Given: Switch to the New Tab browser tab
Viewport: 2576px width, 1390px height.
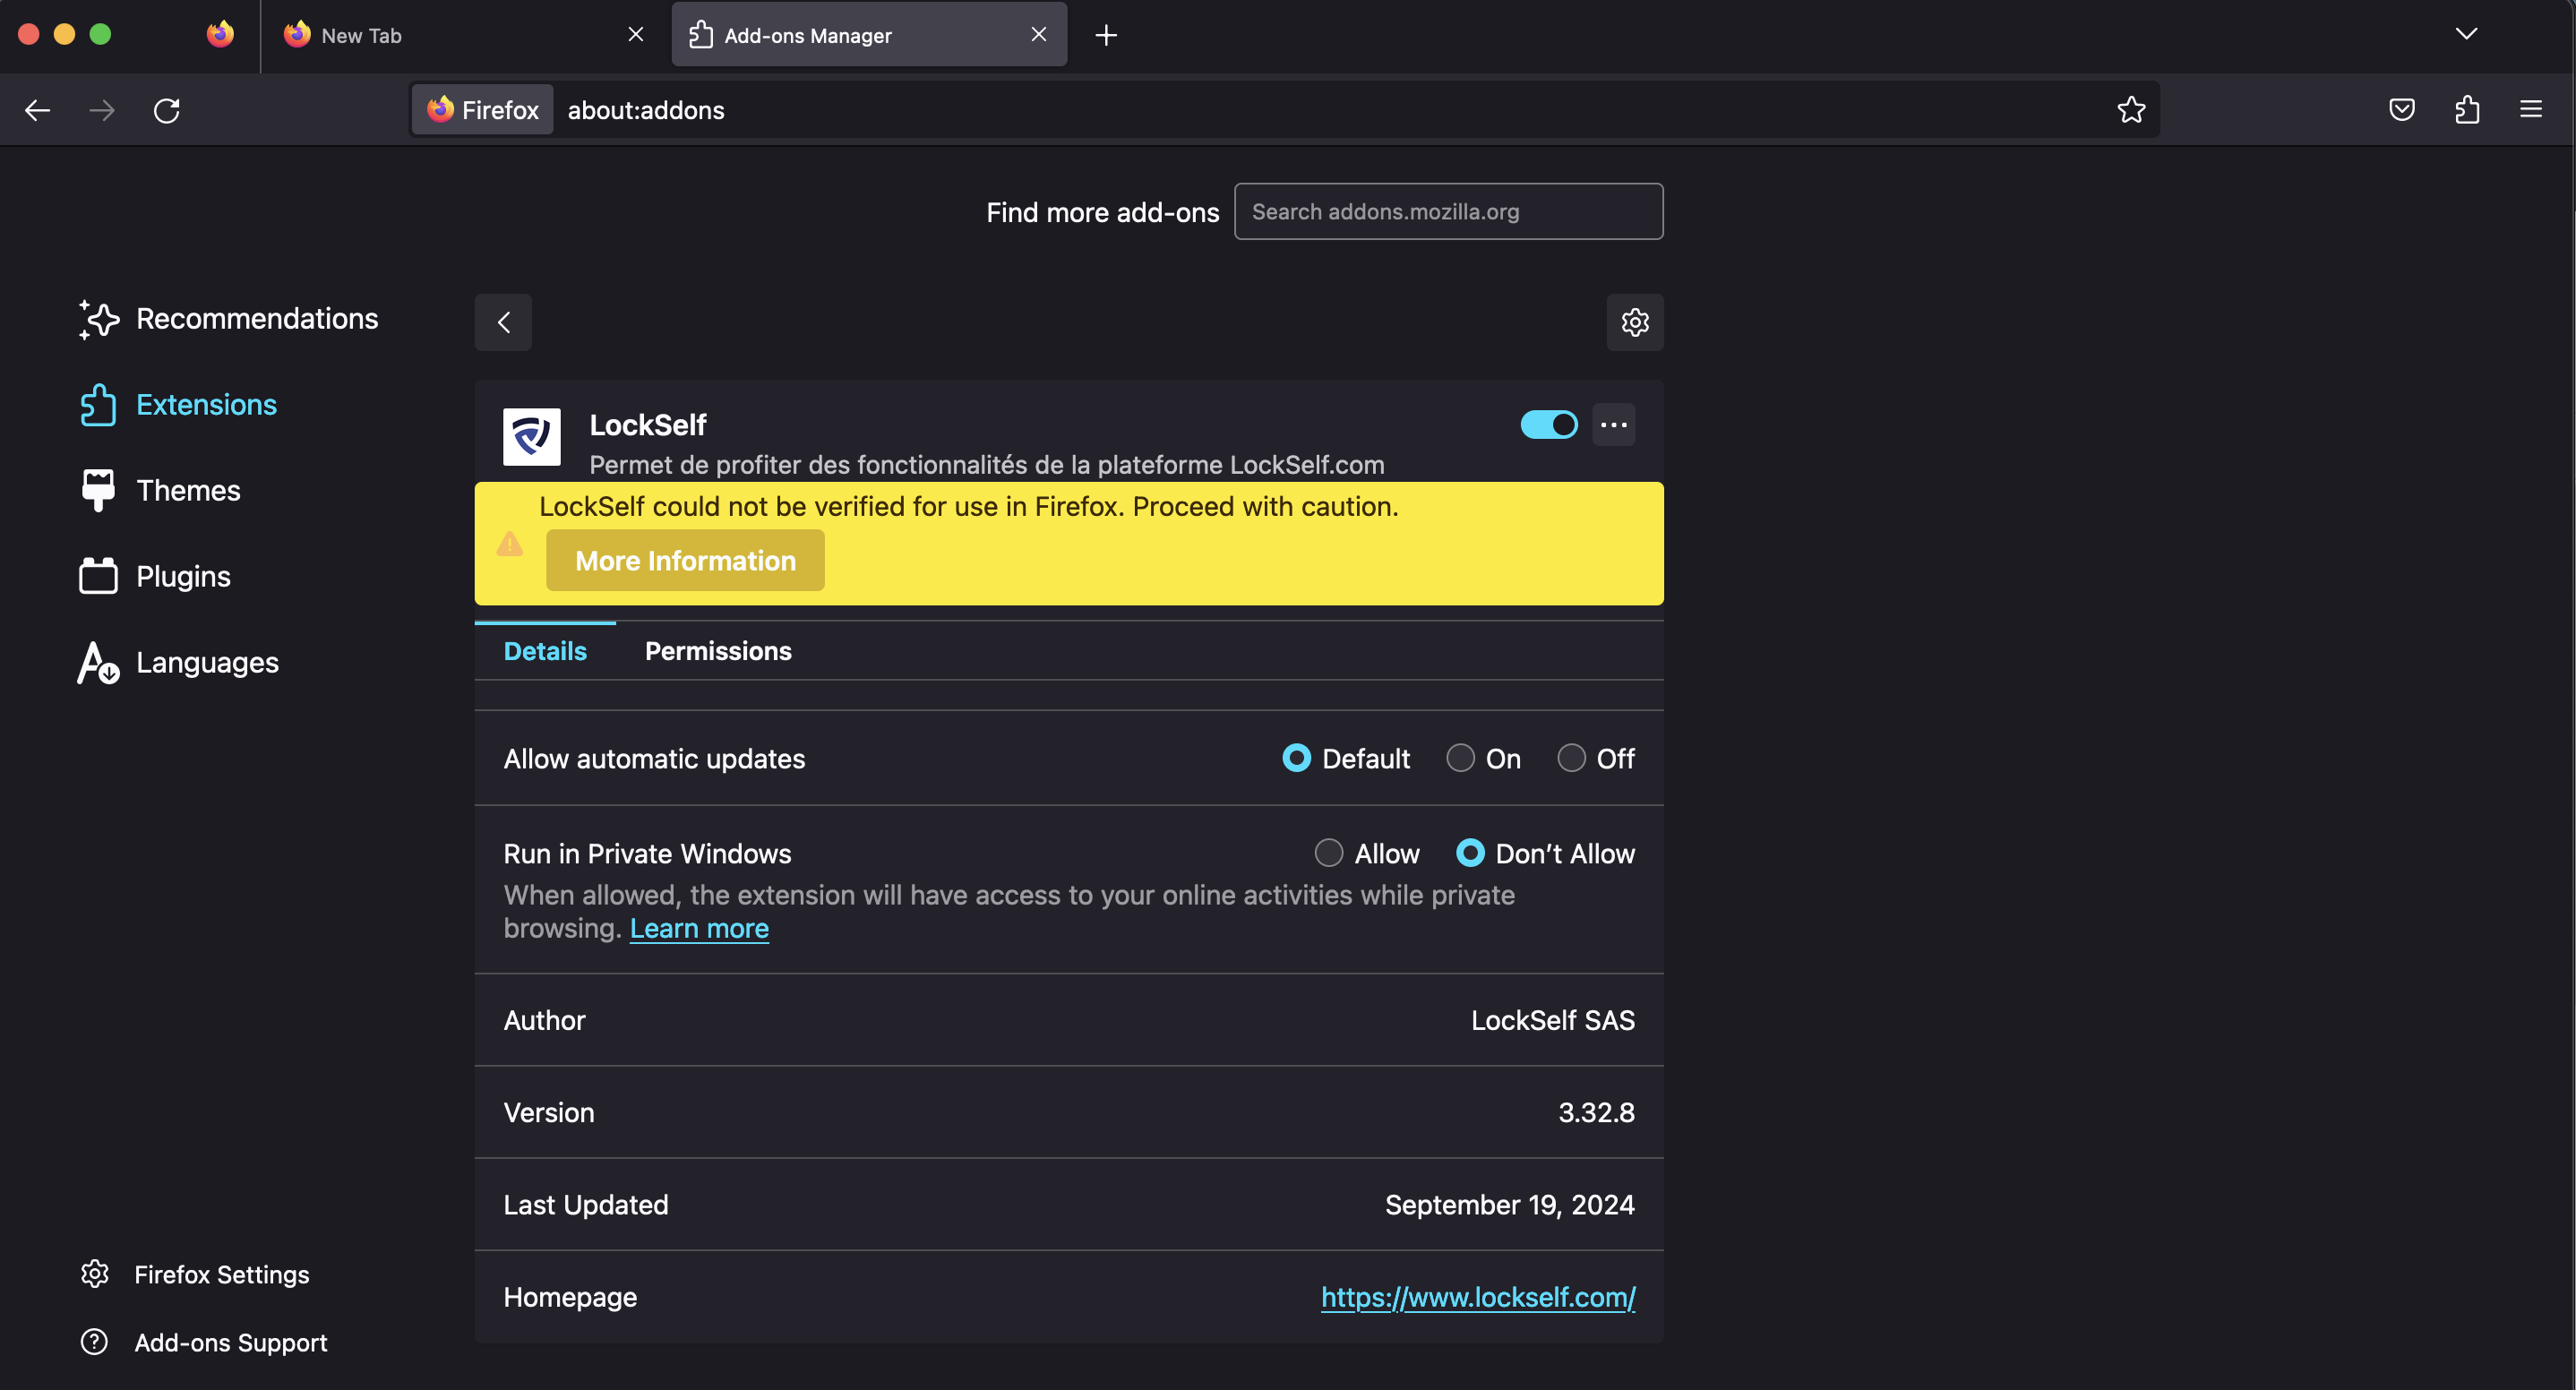Looking at the screenshot, I should tap(464, 35).
